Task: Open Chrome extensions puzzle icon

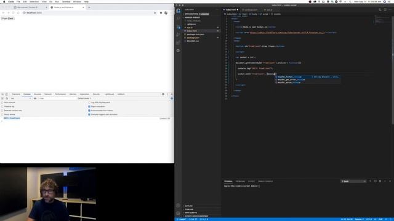Action: click(x=161, y=13)
